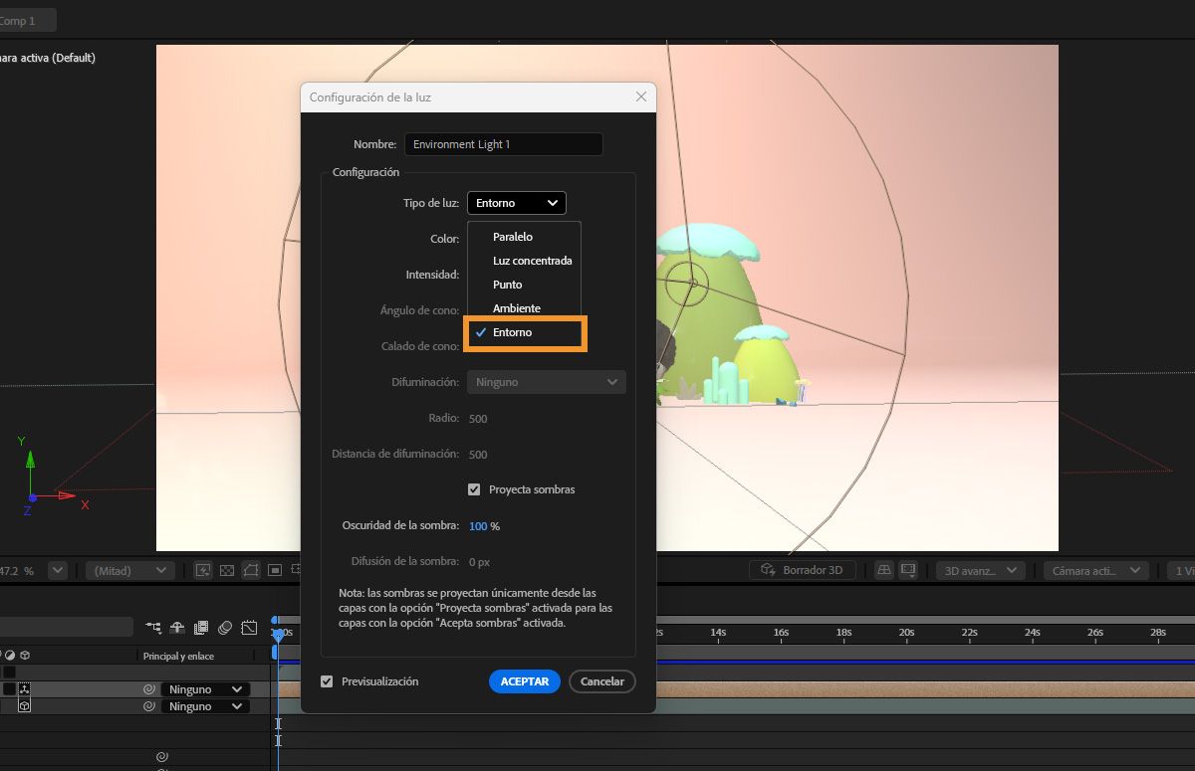
Task: Open the graph editor icon
Action: (x=249, y=628)
